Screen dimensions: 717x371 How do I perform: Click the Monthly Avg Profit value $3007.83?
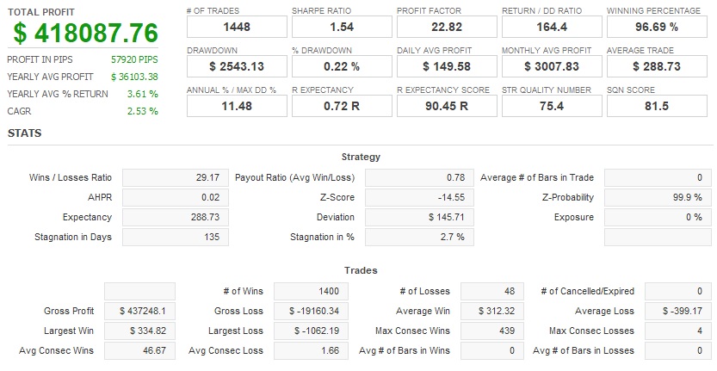pos(551,66)
